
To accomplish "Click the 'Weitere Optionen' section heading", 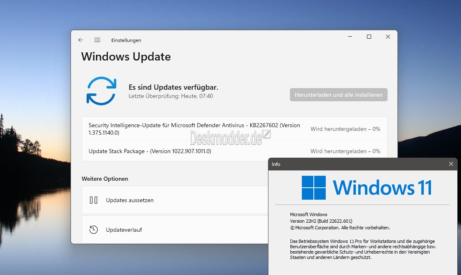I will (105, 179).
